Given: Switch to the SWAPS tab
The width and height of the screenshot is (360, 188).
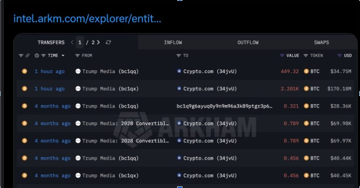Looking at the screenshot, I should click(321, 42).
